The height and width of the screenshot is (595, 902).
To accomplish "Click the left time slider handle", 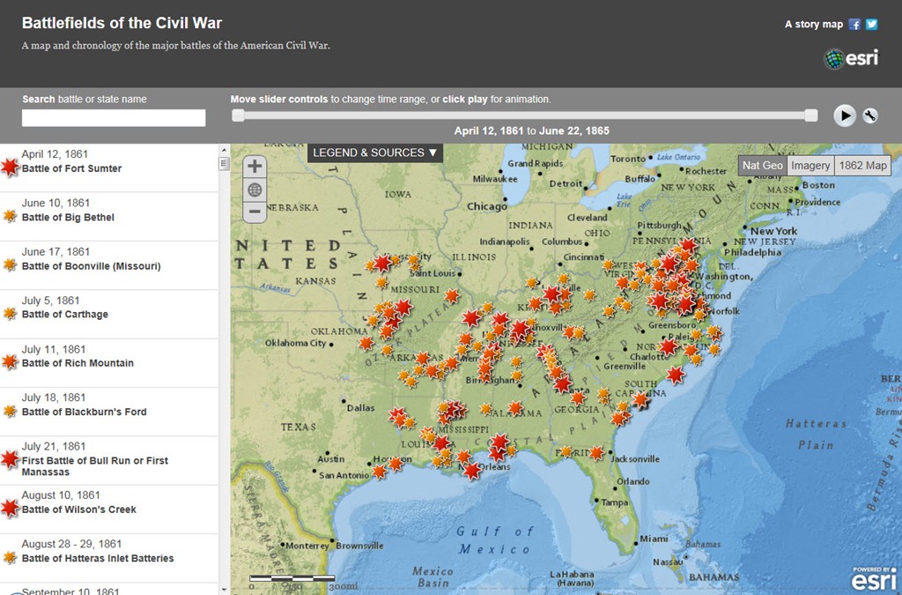I will coord(238,115).
